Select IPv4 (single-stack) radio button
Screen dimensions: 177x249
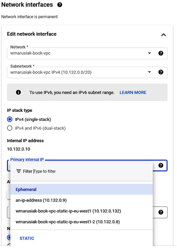click(10, 119)
